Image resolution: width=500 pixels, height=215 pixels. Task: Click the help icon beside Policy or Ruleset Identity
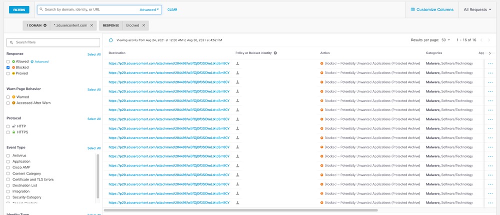(x=275, y=52)
